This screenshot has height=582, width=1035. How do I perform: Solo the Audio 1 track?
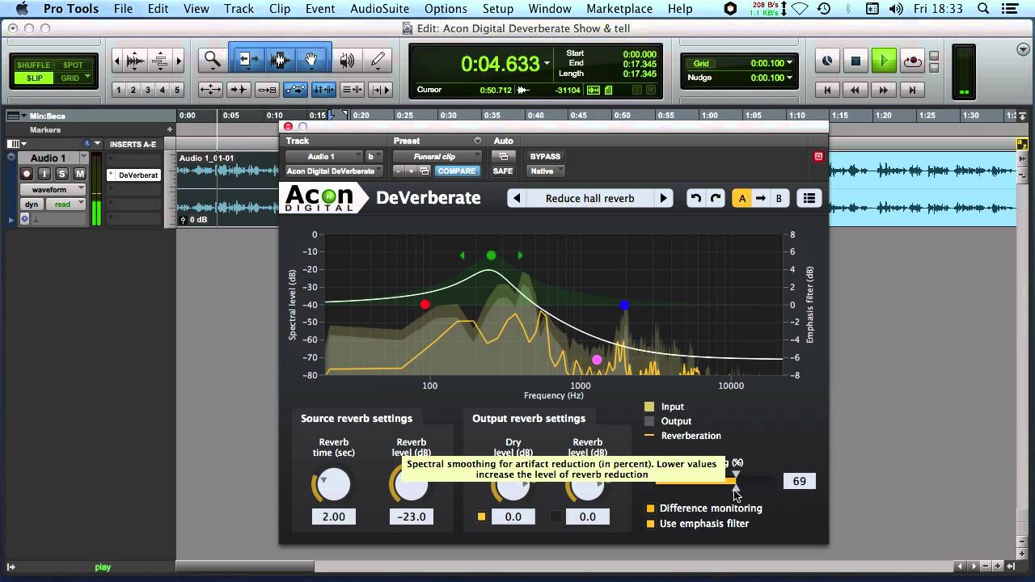point(61,174)
